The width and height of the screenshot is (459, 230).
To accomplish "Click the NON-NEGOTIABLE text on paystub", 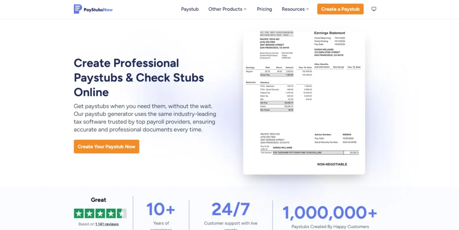I will coord(332,164).
